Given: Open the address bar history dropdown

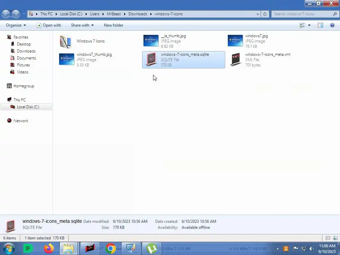Looking at the screenshot, I should click(258, 14).
